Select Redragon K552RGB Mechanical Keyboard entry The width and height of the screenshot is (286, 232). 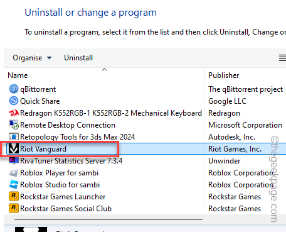tap(111, 113)
